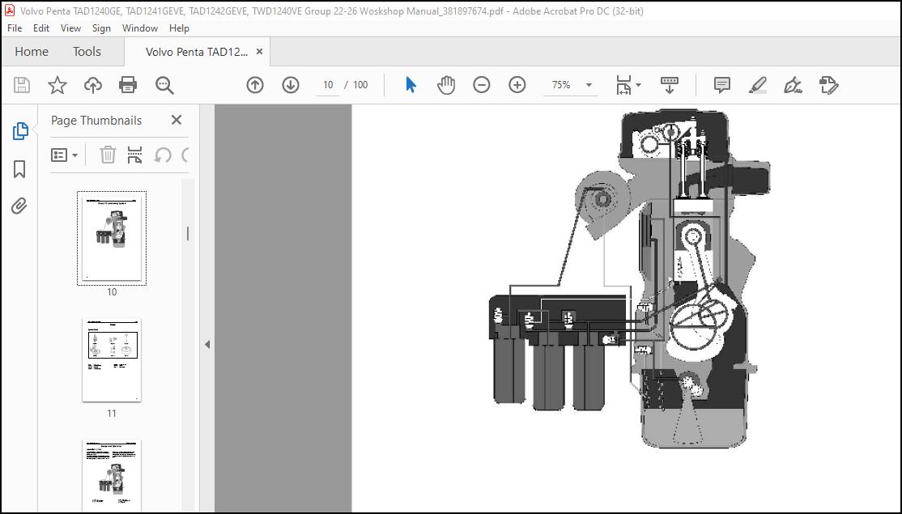Open the Edit menu
This screenshot has width=902, height=514.
40,28
